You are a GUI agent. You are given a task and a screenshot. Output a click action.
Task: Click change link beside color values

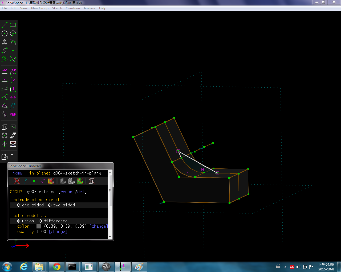tap(99, 226)
